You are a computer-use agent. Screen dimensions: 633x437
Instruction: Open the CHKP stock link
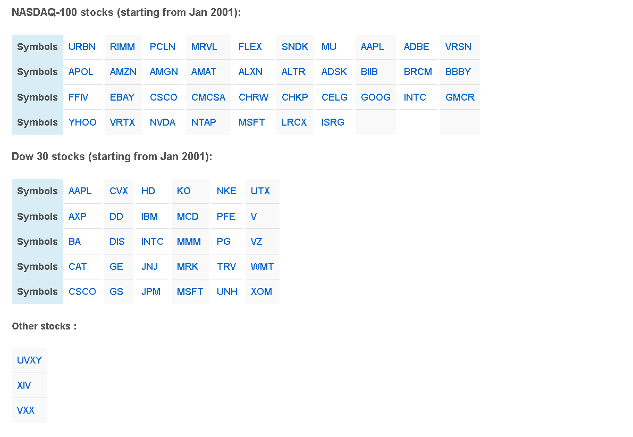294,97
